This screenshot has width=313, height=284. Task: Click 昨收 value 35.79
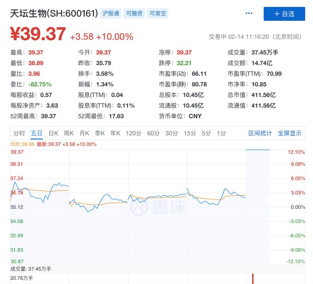(103, 63)
